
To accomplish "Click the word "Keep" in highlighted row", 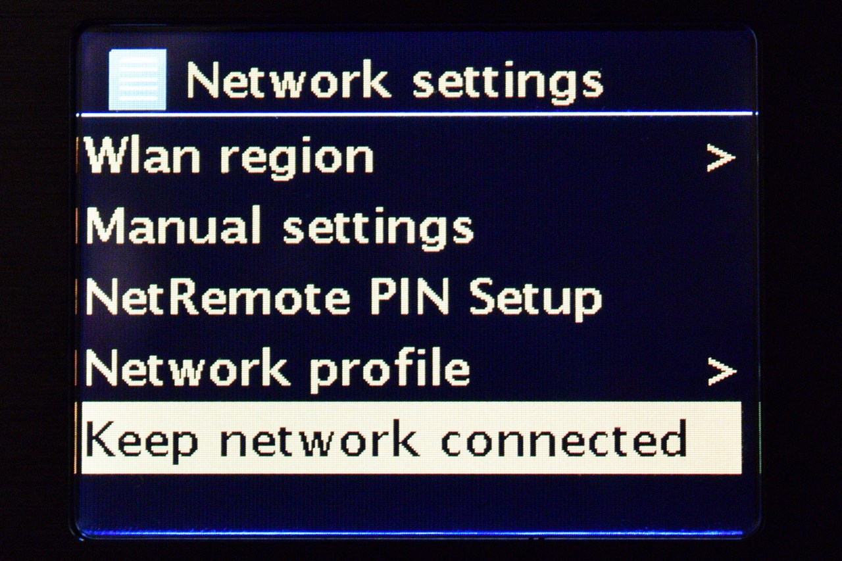I will (x=141, y=442).
